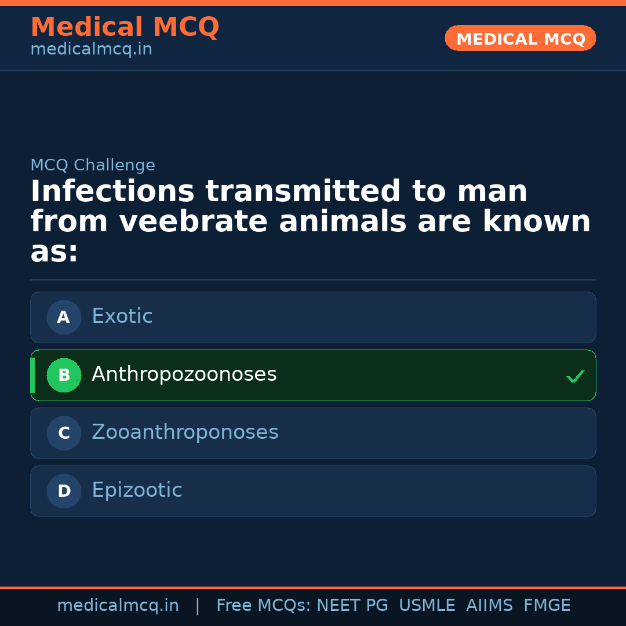Select the Exotic answer text
The image size is (626, 626).
click(122, 316)
